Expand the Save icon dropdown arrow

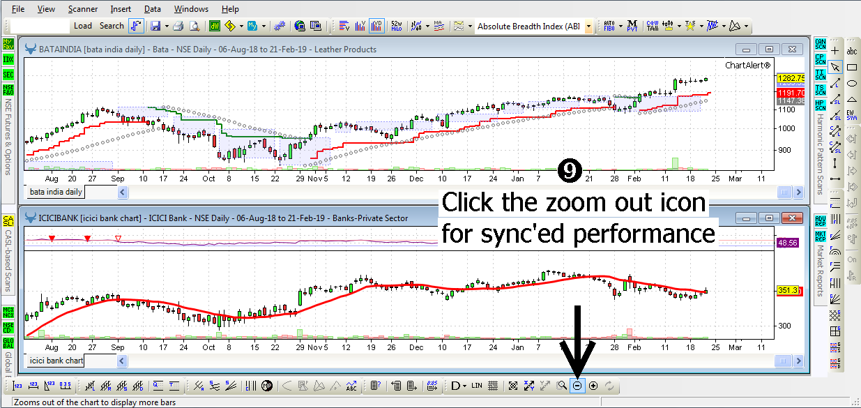pos(165,26)
